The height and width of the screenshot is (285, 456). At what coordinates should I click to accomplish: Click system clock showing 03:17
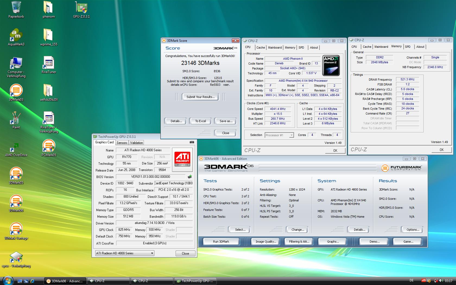coord(449,281)
